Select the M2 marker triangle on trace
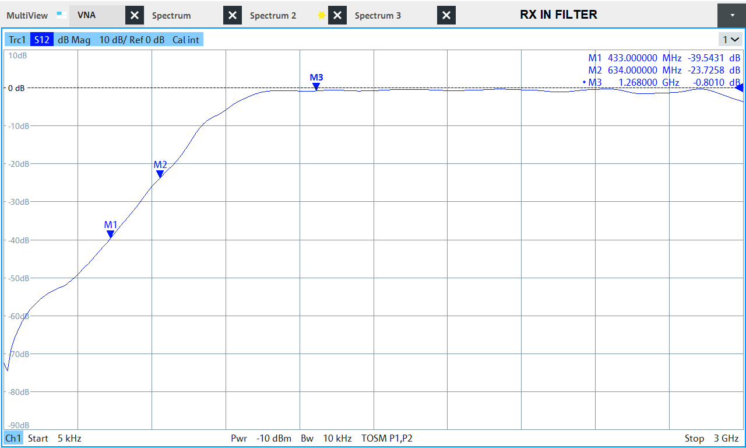The width and height of the screenshot is (746, 448). [x=160, y=174]
